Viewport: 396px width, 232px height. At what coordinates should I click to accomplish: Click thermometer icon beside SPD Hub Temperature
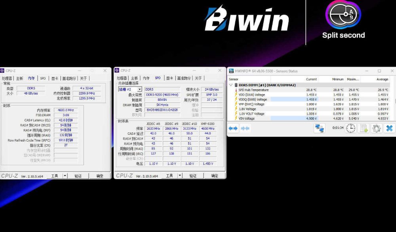click(236, 90)
